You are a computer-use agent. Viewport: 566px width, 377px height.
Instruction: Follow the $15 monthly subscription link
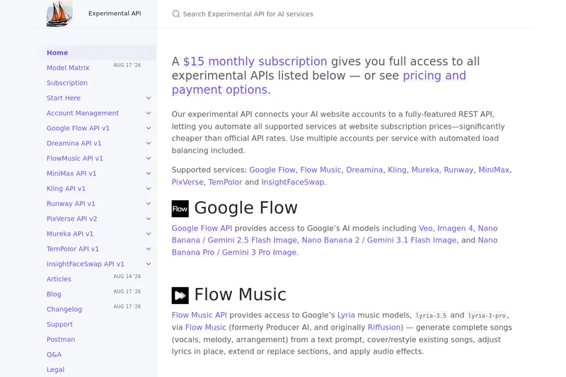pos(255,62)
